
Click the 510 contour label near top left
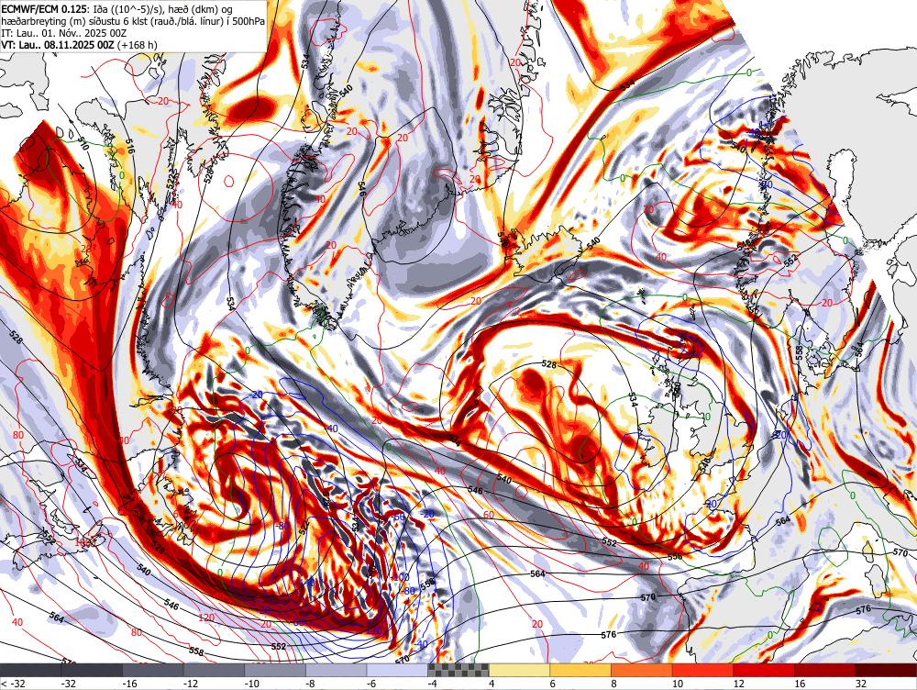83,145
